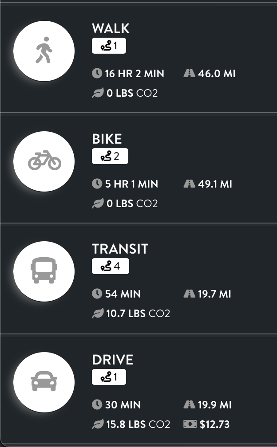Click the TRANSIT mode heading
277x447 pixels.
120,249
